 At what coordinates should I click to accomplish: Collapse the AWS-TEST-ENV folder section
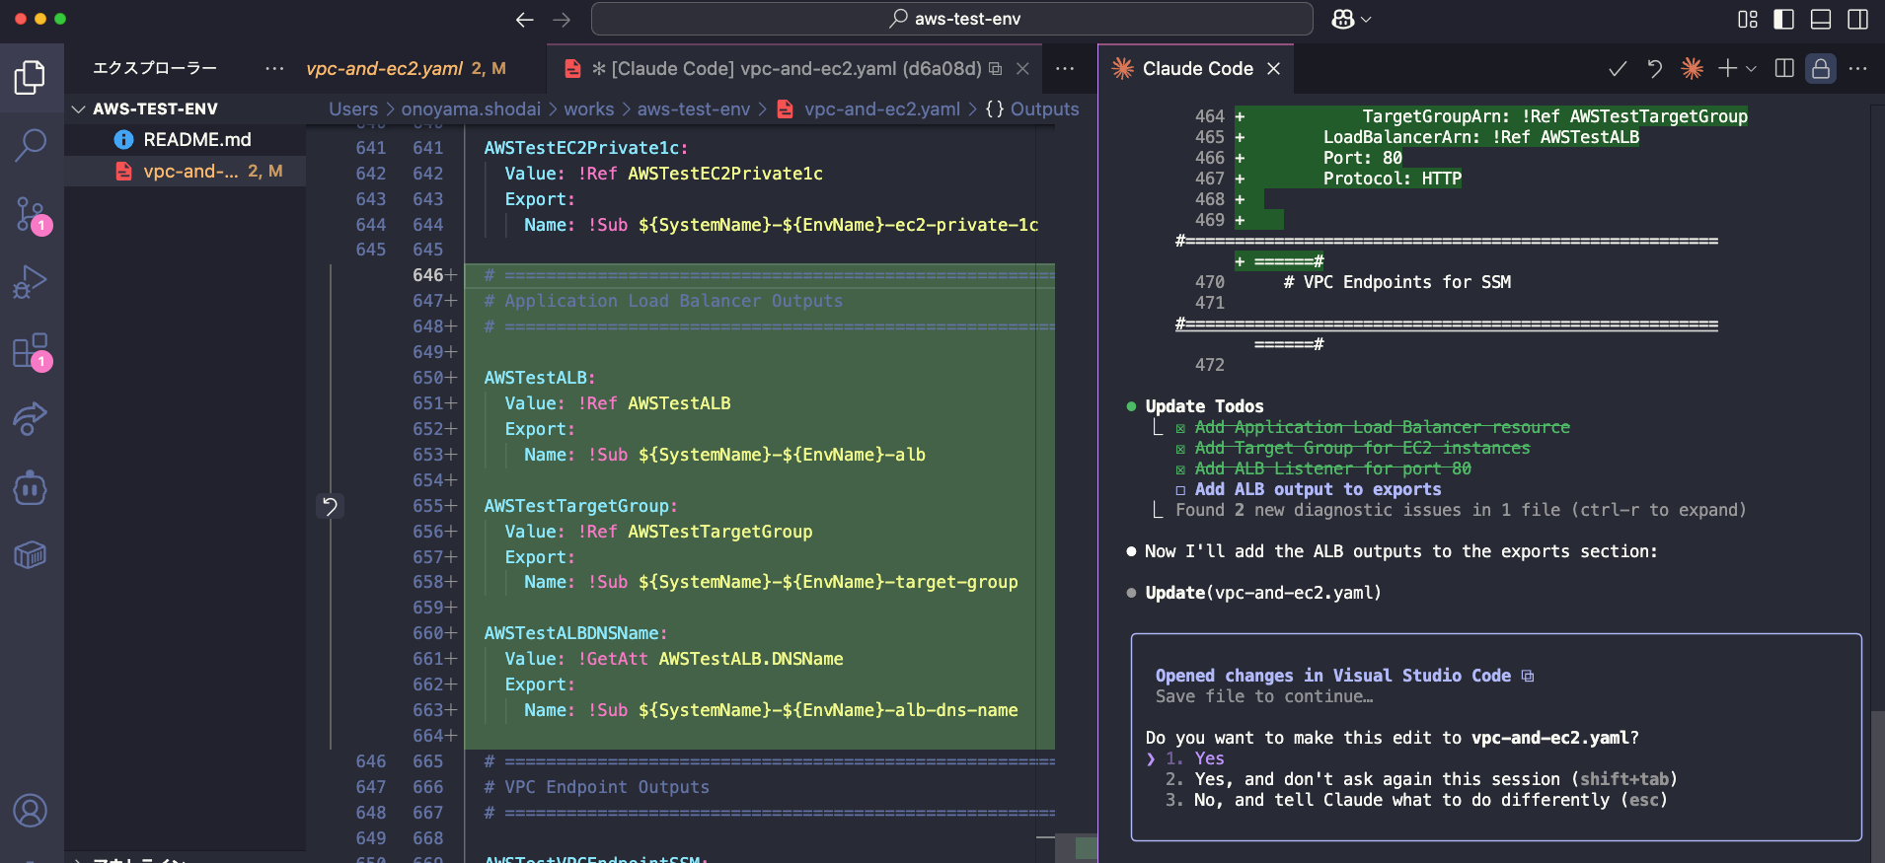pyautogui.click(x=186, y=108)
